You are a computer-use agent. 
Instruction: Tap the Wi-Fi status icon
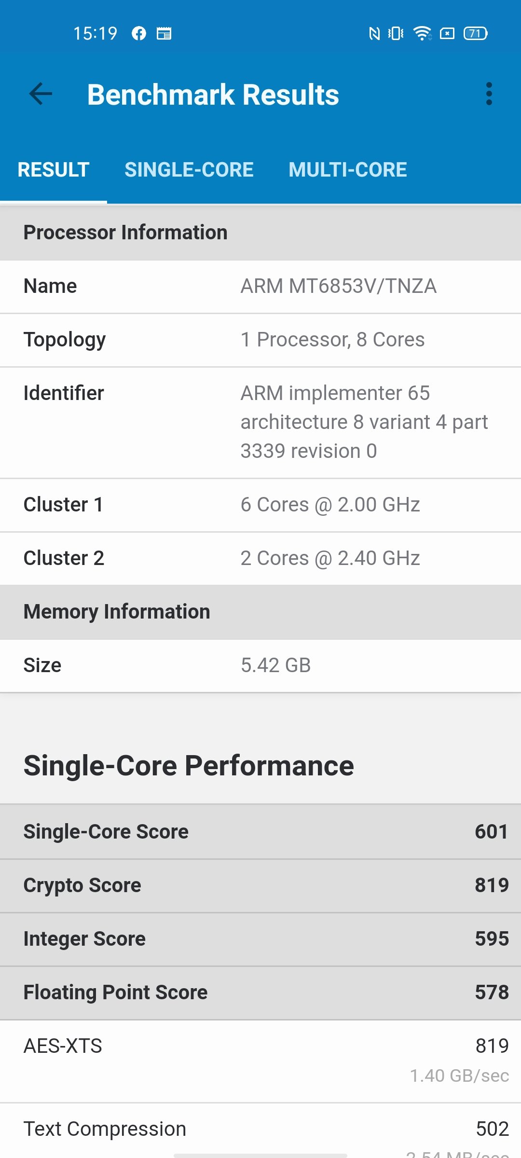click(x=422, y=33)
